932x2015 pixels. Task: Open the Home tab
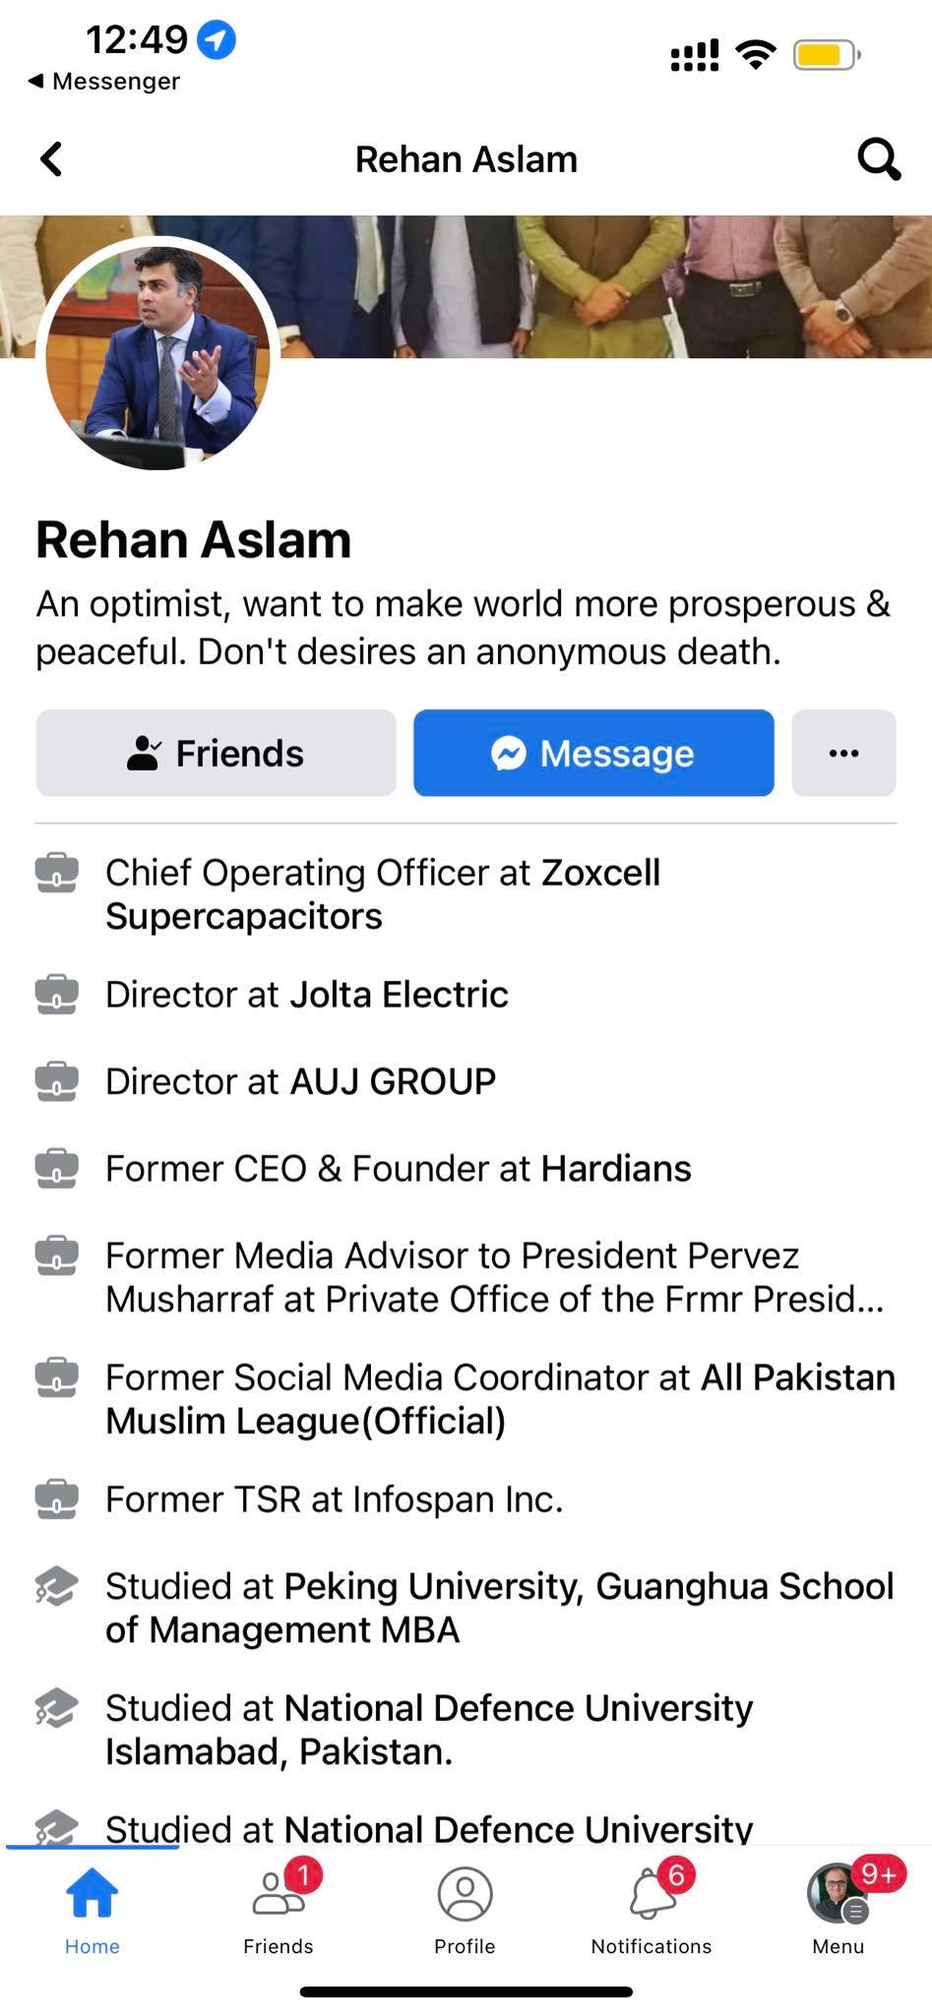[x=93, y=1911]
